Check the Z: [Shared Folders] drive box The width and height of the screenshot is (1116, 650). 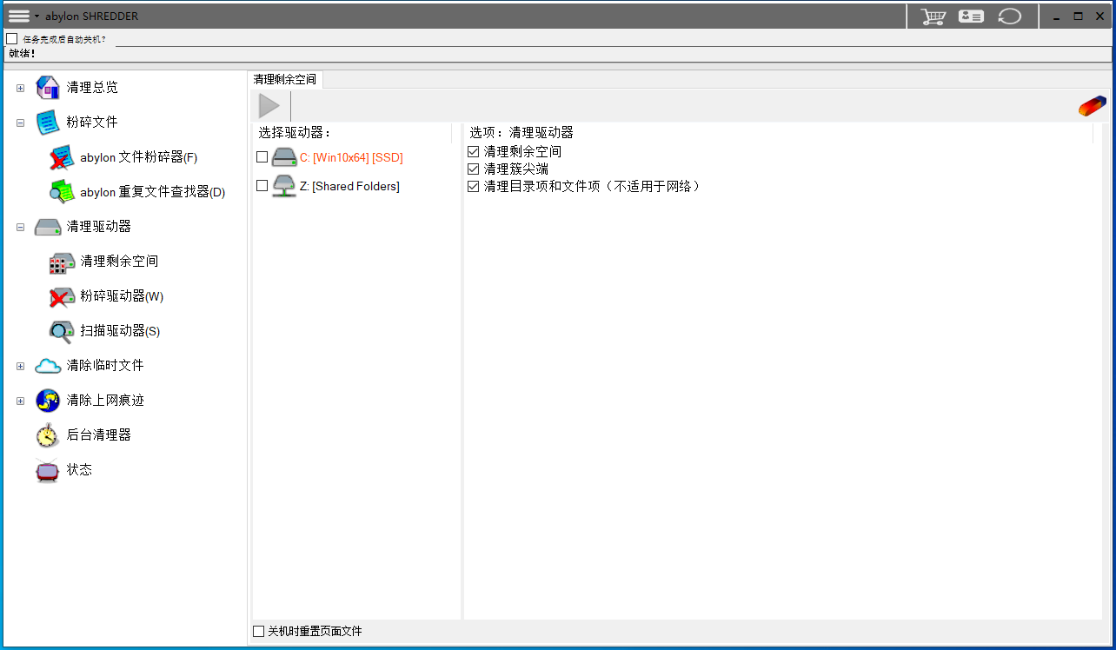pos(262,186)
